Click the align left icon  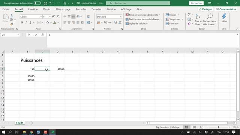pos(65,22)
